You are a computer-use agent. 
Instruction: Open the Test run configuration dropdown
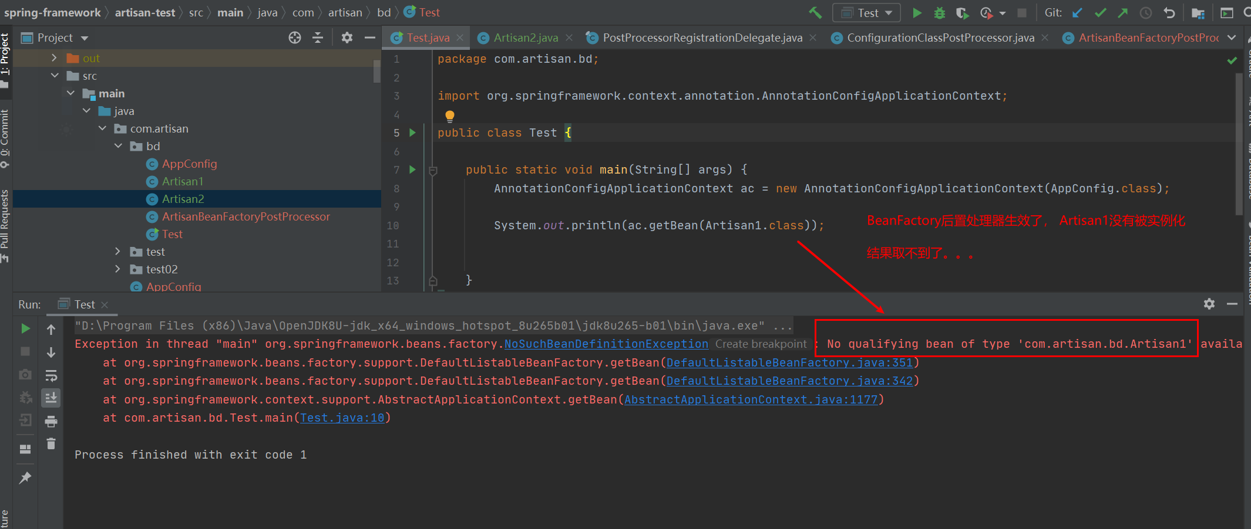[866, 12]
